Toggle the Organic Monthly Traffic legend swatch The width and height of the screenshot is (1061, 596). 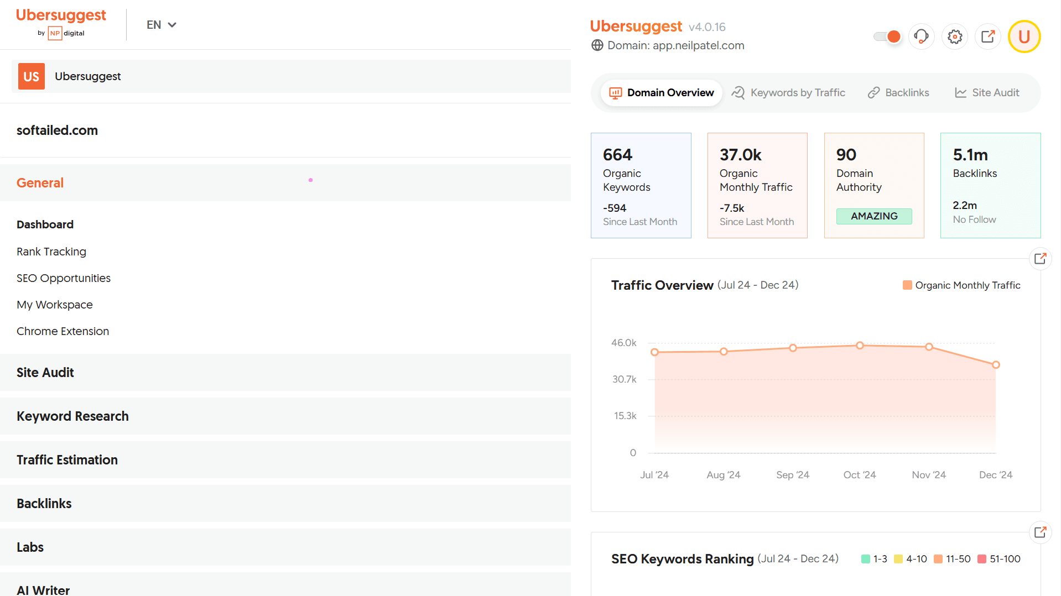907,285
